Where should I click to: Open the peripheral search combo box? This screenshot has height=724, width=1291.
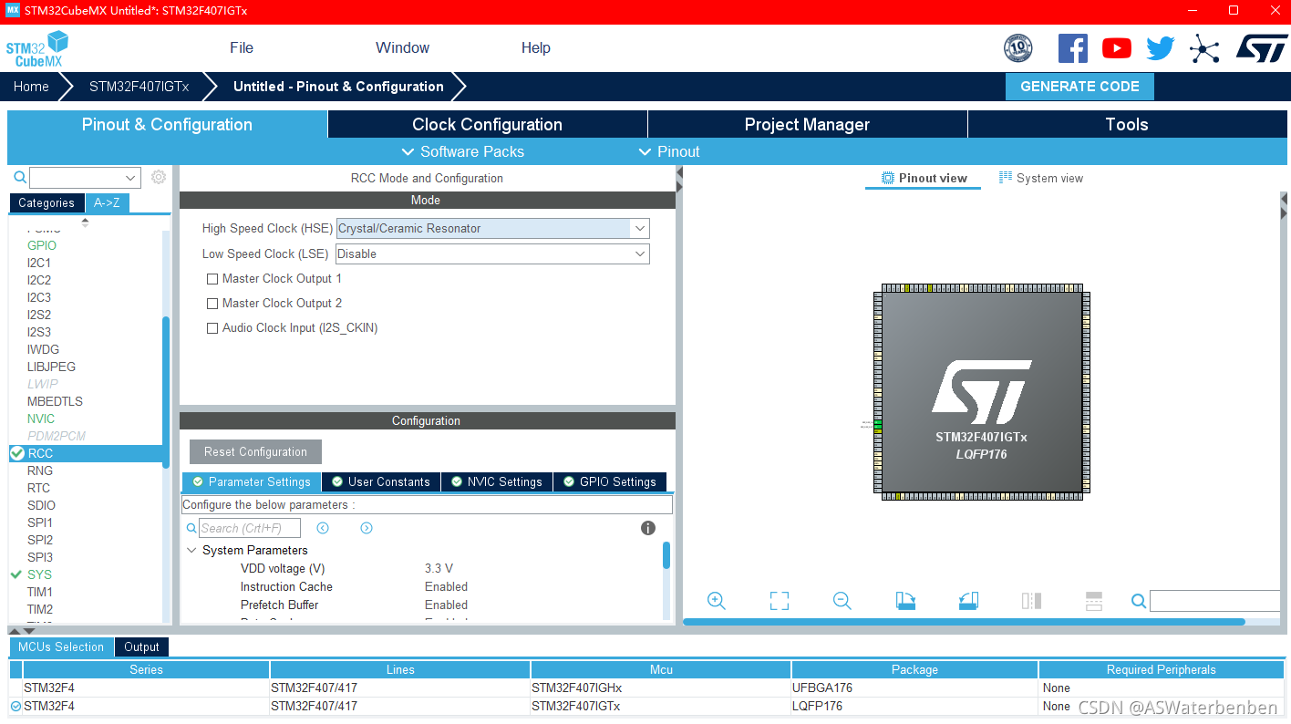[x=85, y=177]
